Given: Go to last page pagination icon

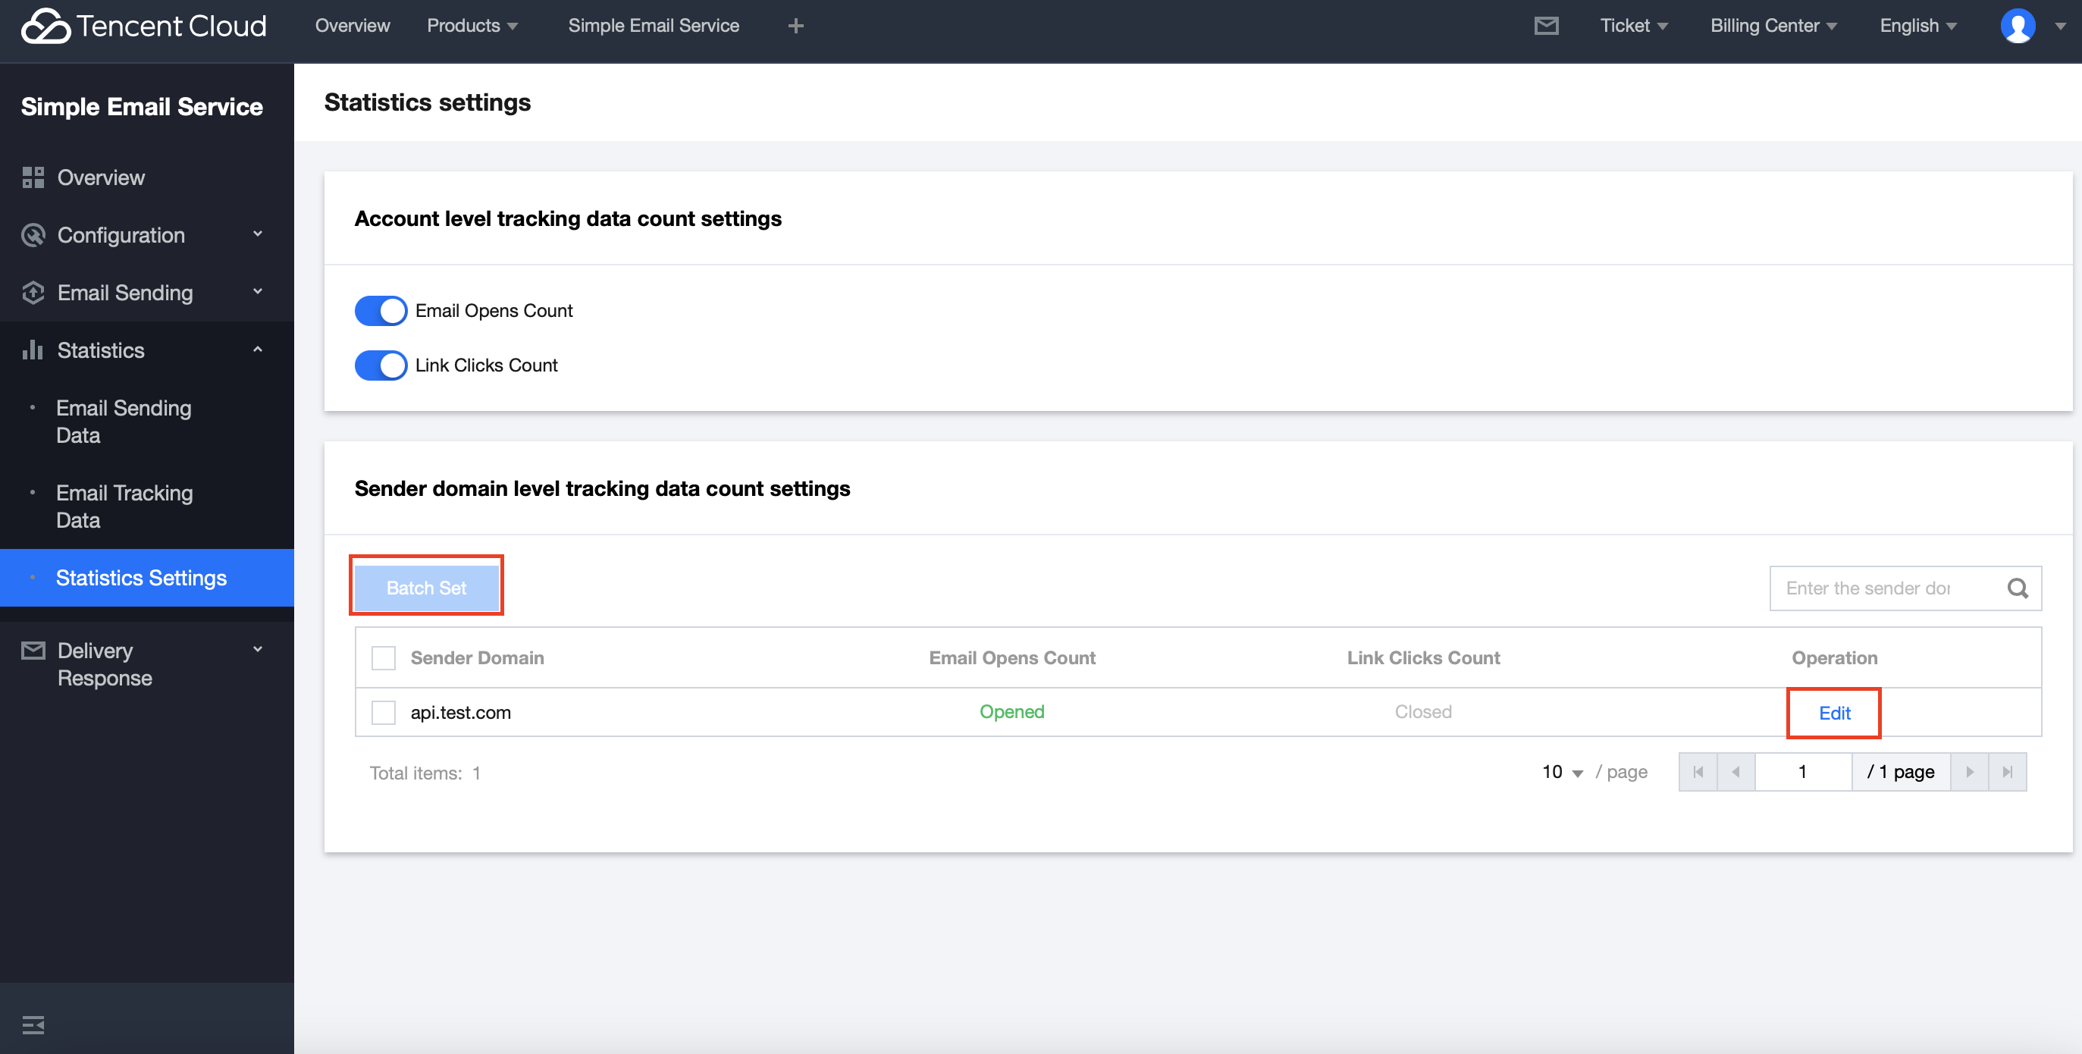Looking at the screenshot, I should [2007, 772].
